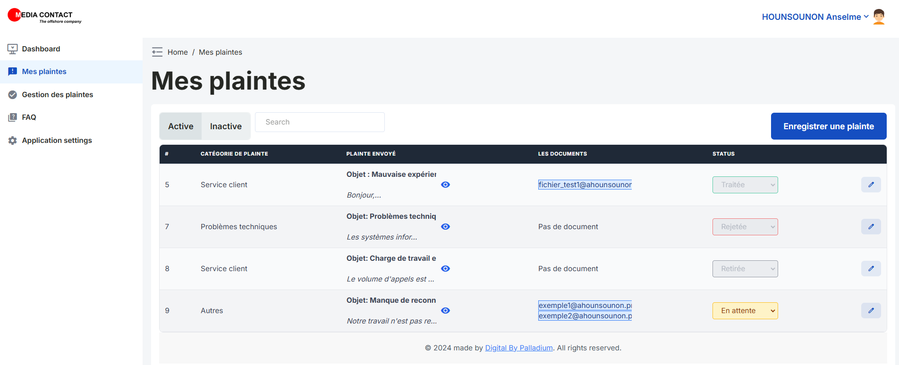Viewport: 899px width, 365px height.
Task: Edit complaint number 5 with pencil icon
Action: [x=871, y=185]
